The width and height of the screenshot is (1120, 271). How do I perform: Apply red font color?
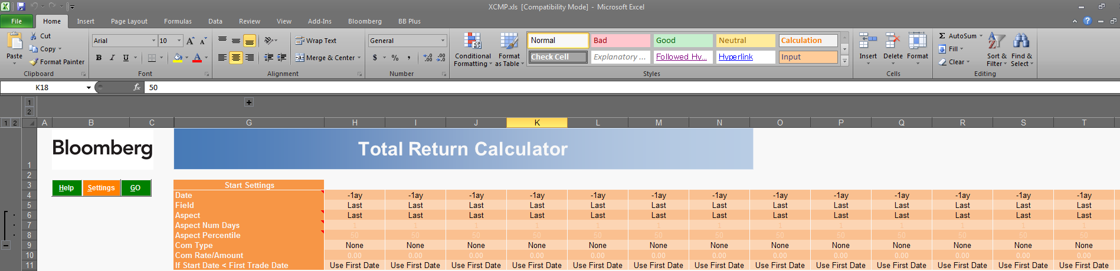197,58
